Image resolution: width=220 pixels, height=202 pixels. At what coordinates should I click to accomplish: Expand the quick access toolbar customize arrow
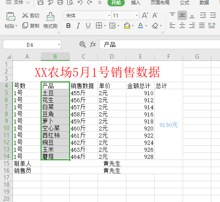pyautogui.click(x=100, y=2)
